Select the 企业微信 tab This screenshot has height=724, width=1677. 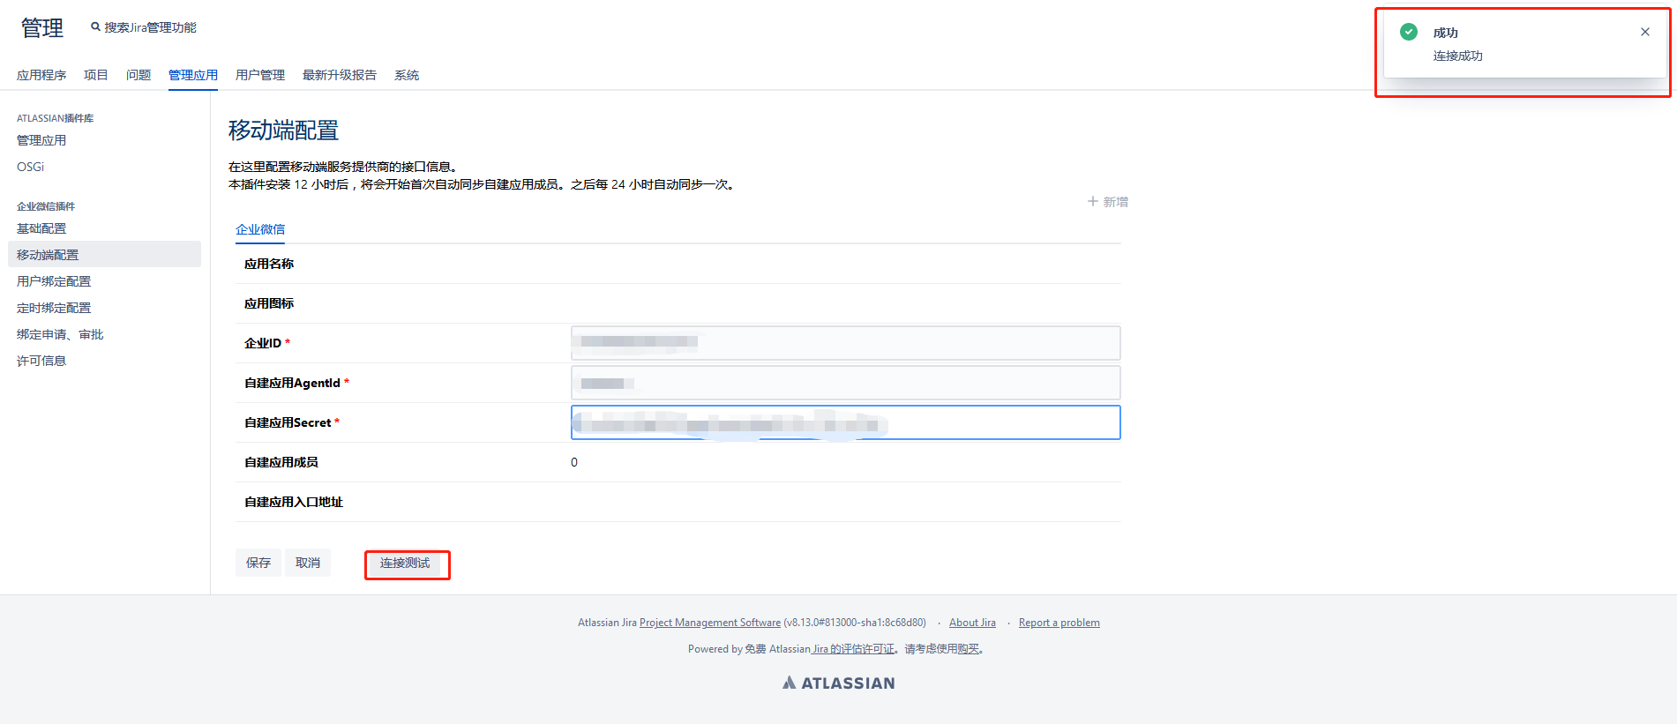point(260,229)
